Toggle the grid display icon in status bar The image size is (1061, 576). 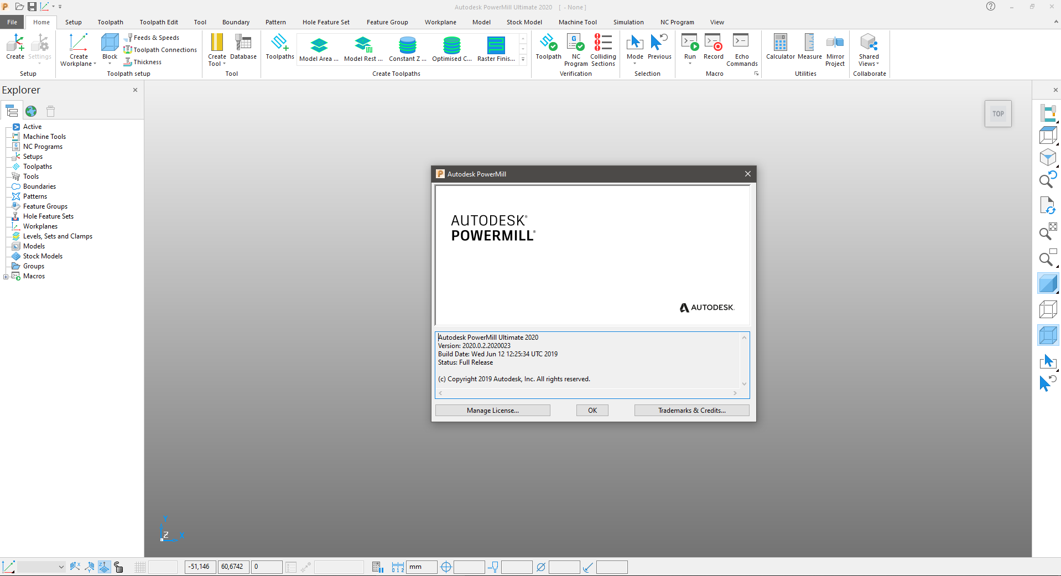point(140,567)
